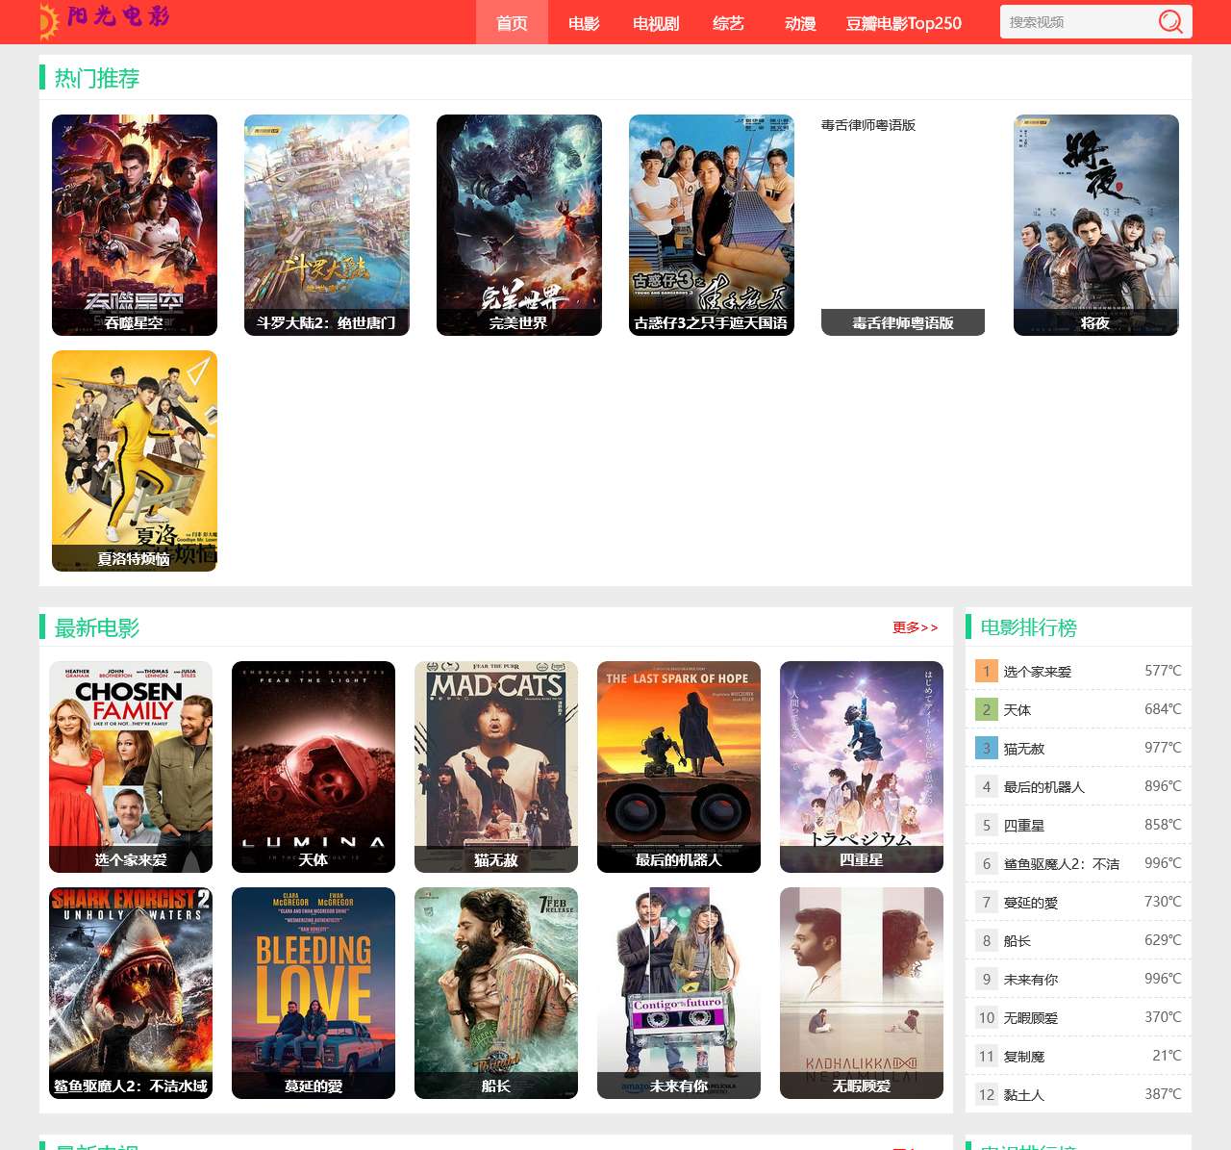Click ranking entry 船长

point(1017,941)
